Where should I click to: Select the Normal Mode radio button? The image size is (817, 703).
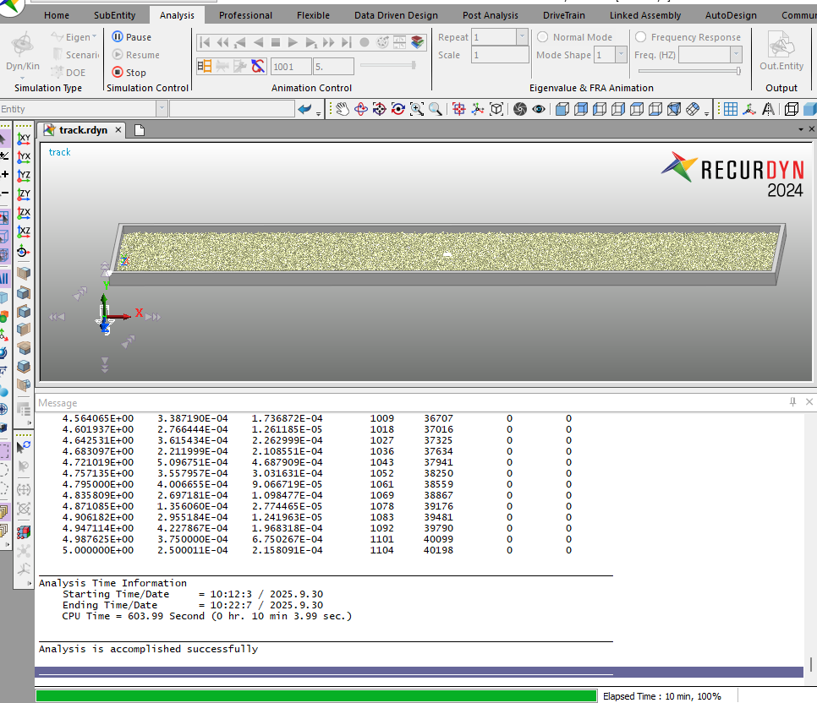(541, 36)
